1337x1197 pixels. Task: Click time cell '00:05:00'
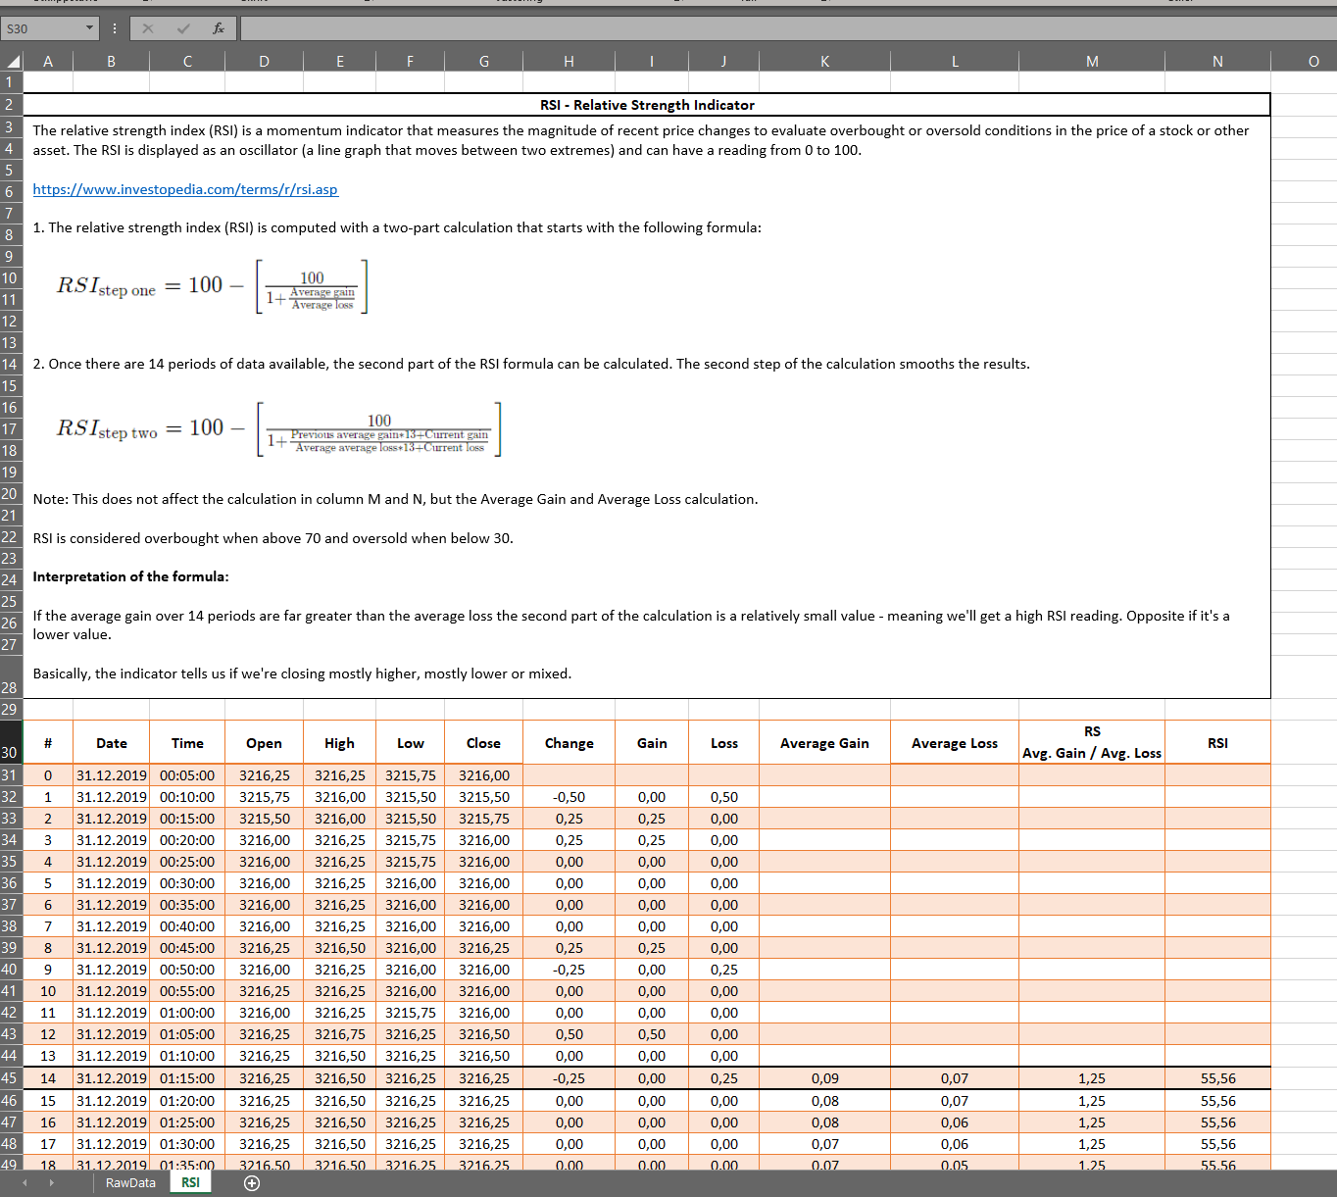coord(187,775)
